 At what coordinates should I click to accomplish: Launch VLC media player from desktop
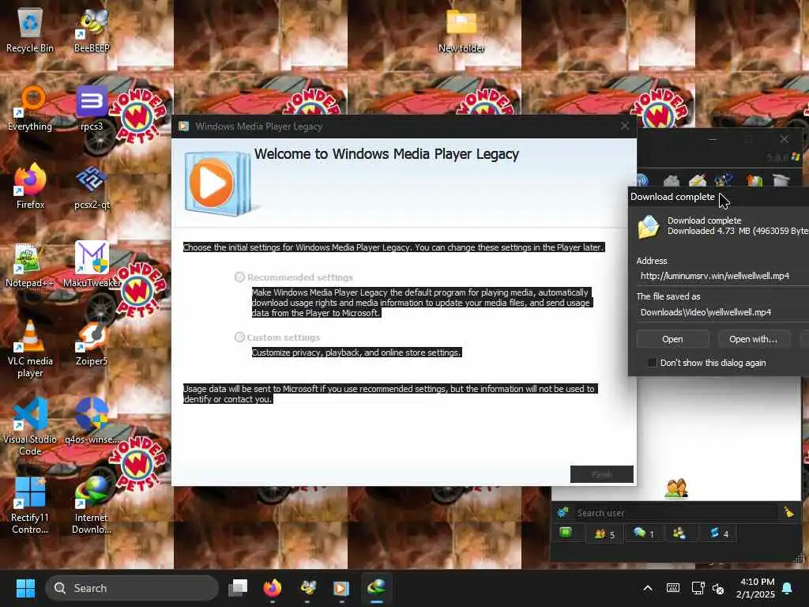tap(30, 349)
